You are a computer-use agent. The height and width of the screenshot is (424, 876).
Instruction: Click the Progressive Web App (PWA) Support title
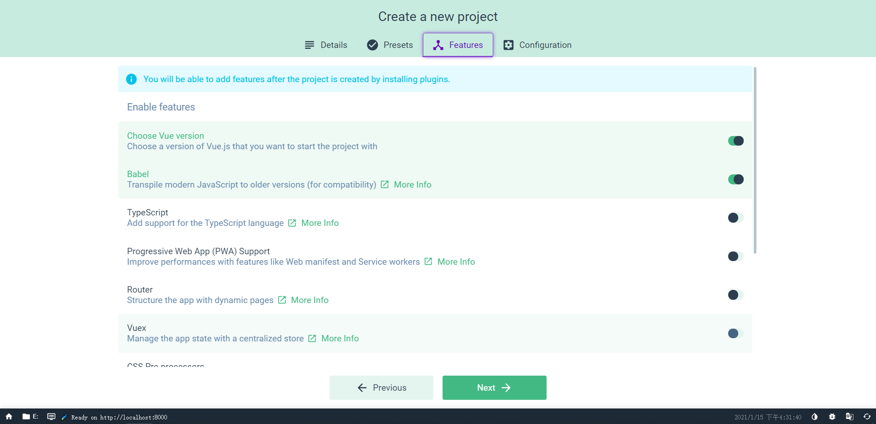pos(198,251)
